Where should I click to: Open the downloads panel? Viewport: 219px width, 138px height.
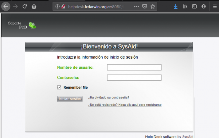[176, 6]
